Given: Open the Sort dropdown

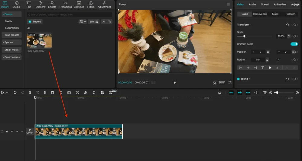Looking at the screenshot, I should [x=93, y=22].
